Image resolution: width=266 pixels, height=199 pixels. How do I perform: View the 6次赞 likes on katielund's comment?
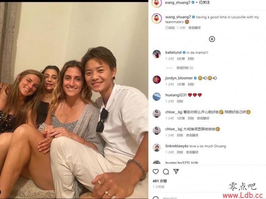pyautogui.click(x=181, y=59)
